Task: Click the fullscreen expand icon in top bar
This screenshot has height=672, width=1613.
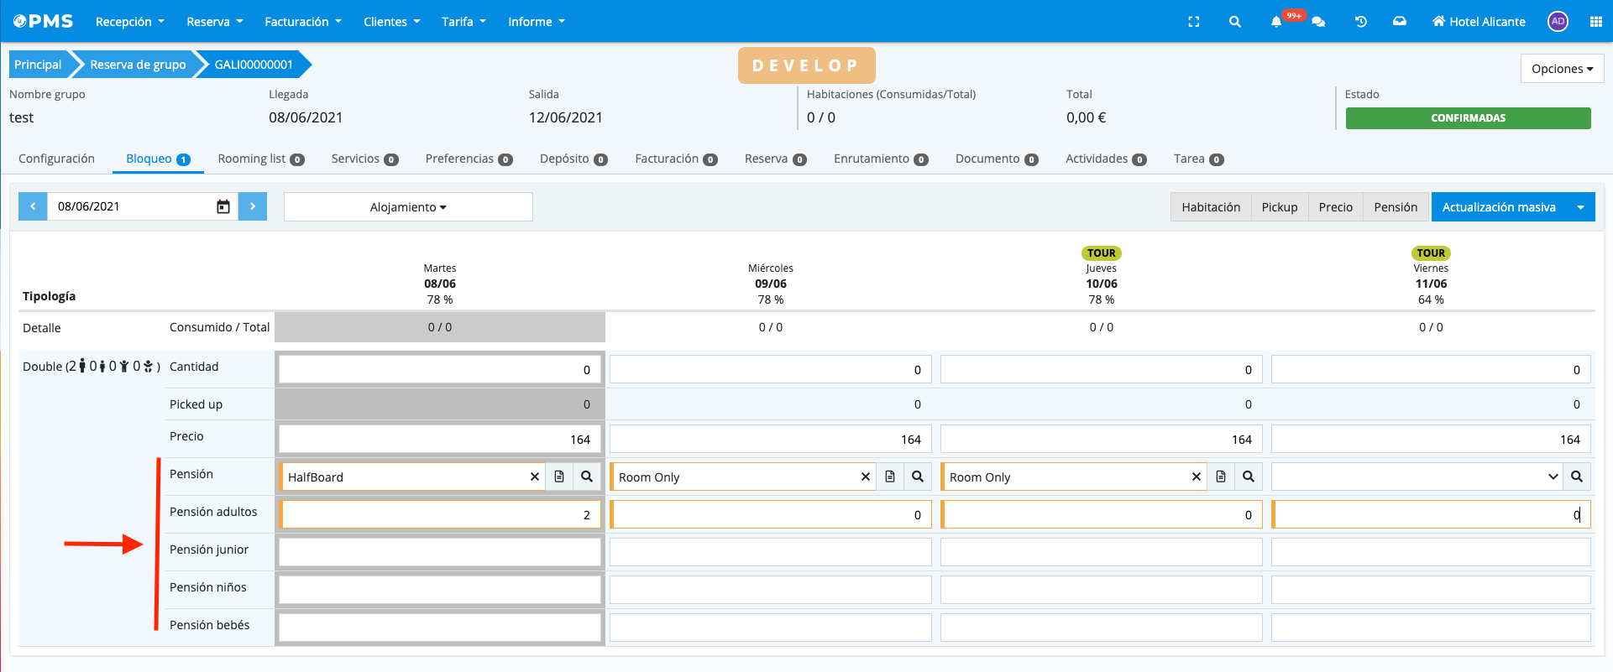Action: 1193,22
